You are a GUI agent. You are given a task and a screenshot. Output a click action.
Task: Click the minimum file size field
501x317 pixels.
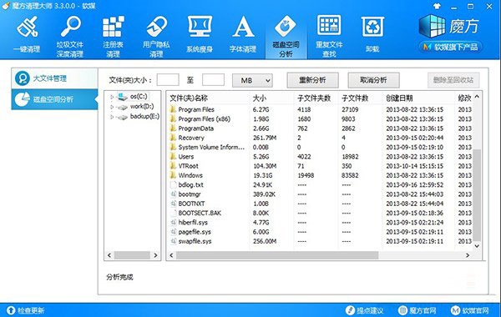tap(168, 80)
